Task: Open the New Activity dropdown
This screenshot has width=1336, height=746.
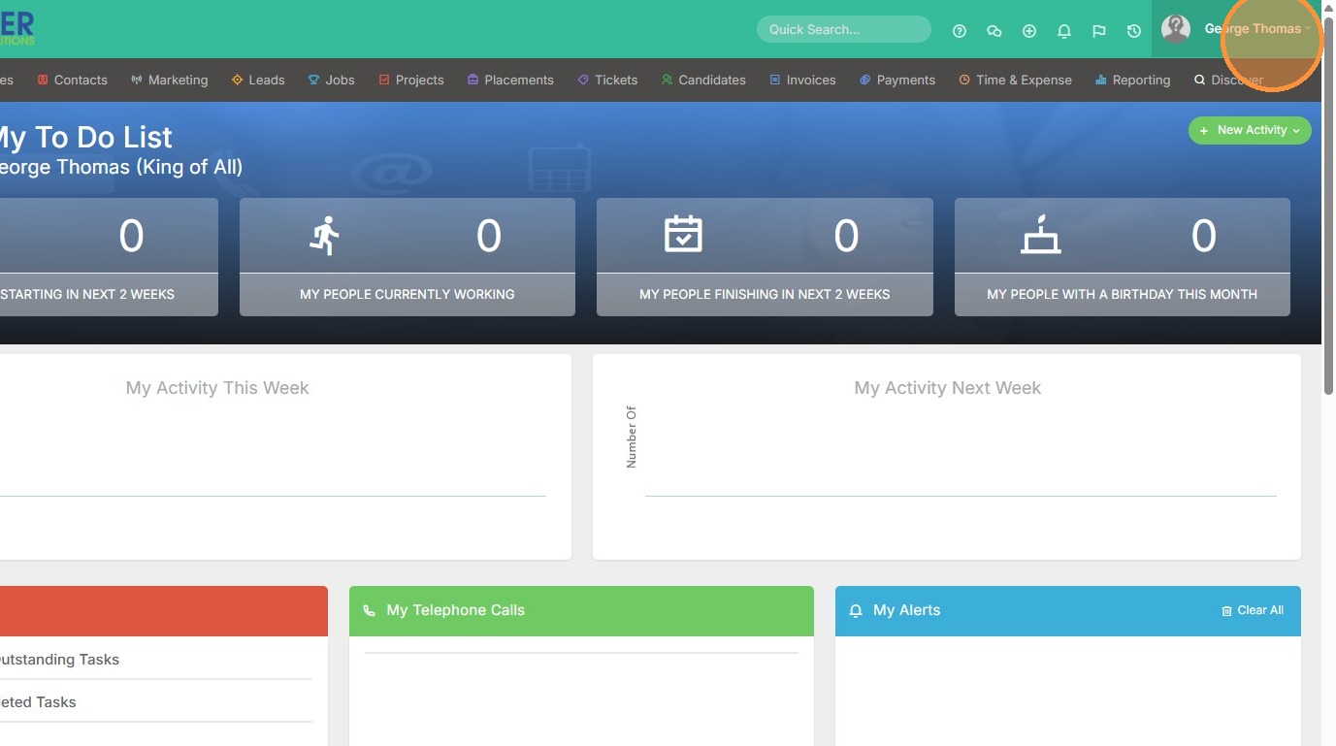Action: 1250,130
